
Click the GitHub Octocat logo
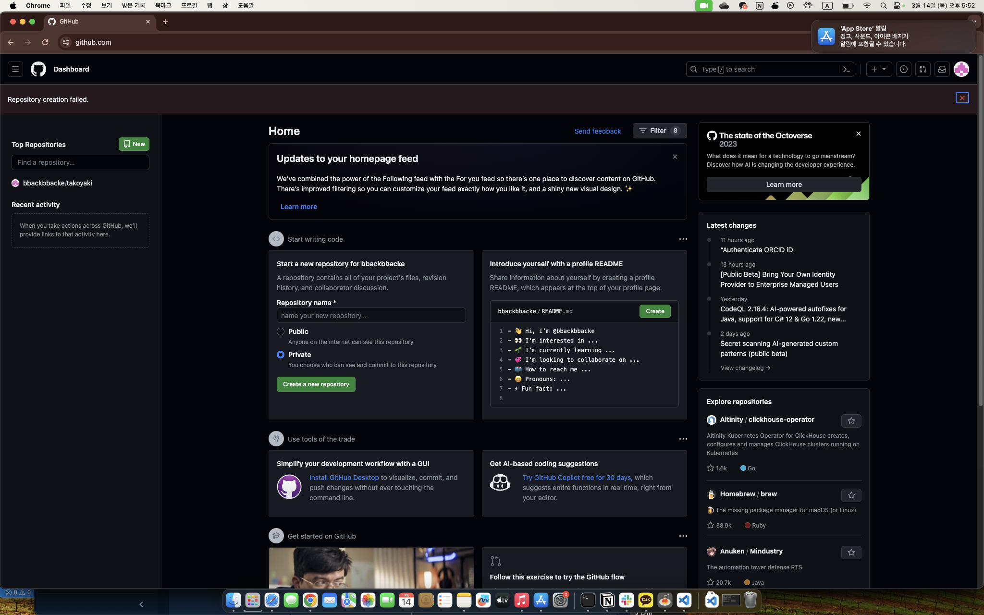click(38, 69)
